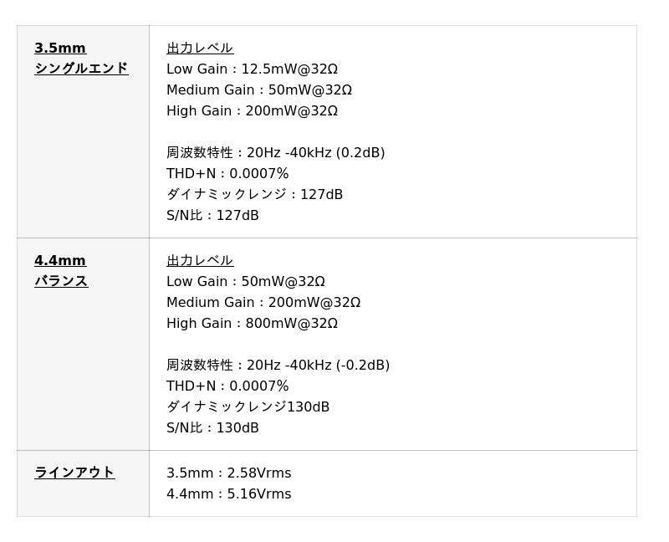Select the Medium Gain 50mW@32Ω line
The image size is (669, 542).
point(259,90)
